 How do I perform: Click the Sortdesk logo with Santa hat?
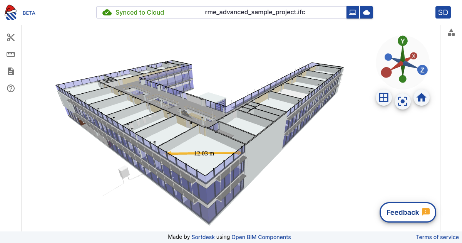[x=11, y=12]
